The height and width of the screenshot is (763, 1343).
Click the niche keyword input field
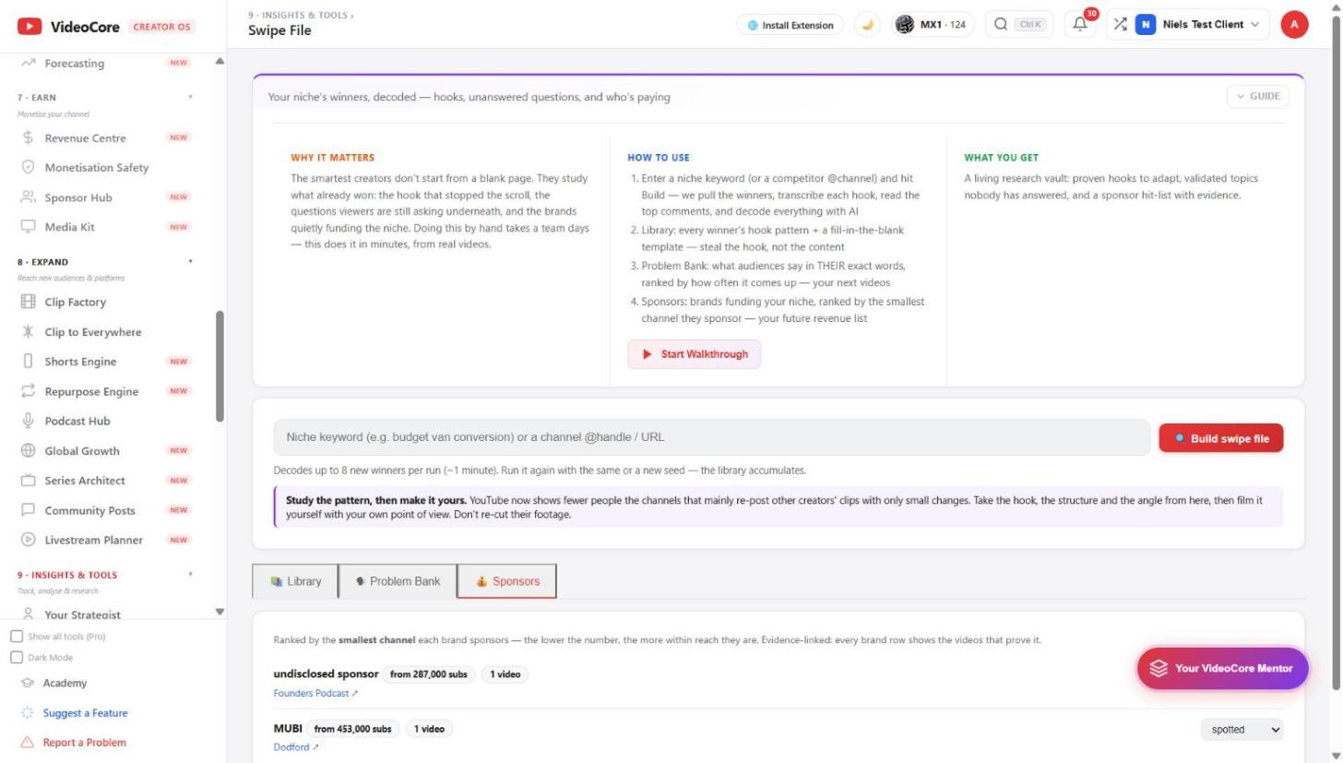(711, 437)
